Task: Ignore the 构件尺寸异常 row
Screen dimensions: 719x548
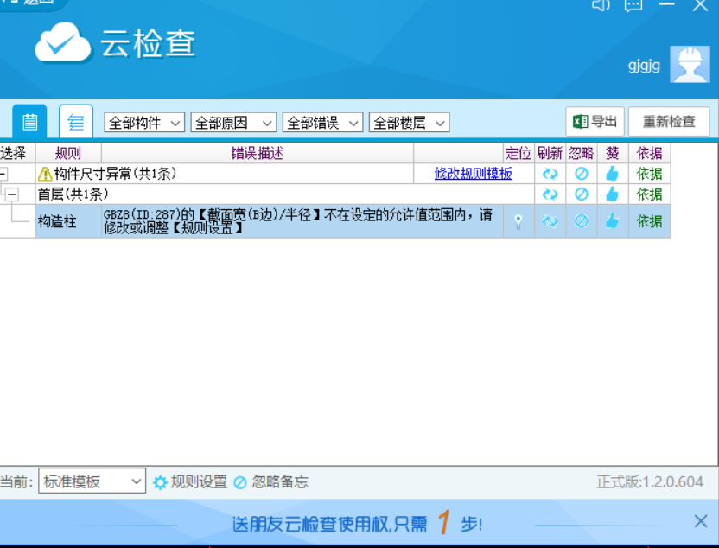Action: click(582, 174)
